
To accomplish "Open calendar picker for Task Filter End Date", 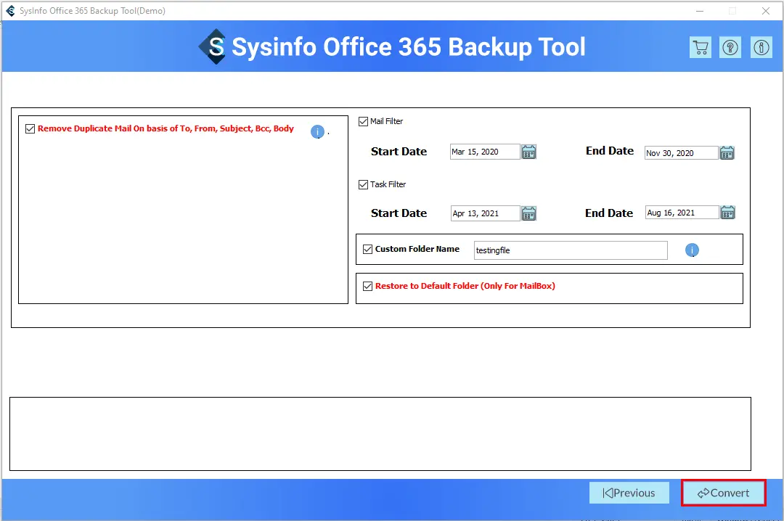I will [x=727, y=213].
